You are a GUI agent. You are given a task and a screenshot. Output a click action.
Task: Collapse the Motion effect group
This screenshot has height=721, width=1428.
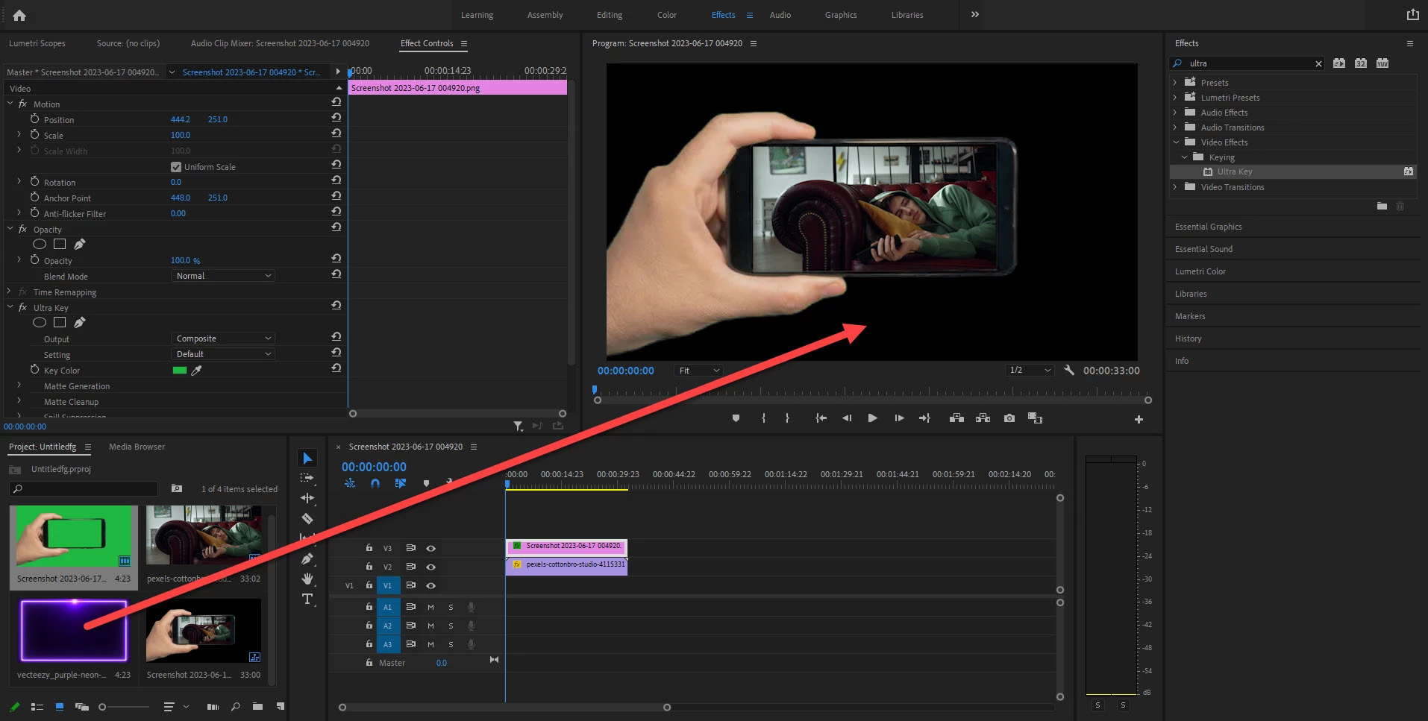coord(10,104)
